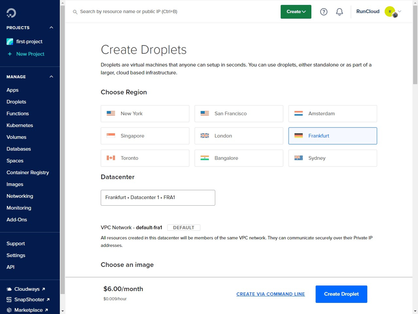Select the New York region
418x314 pixels.
tap(145, 114)
